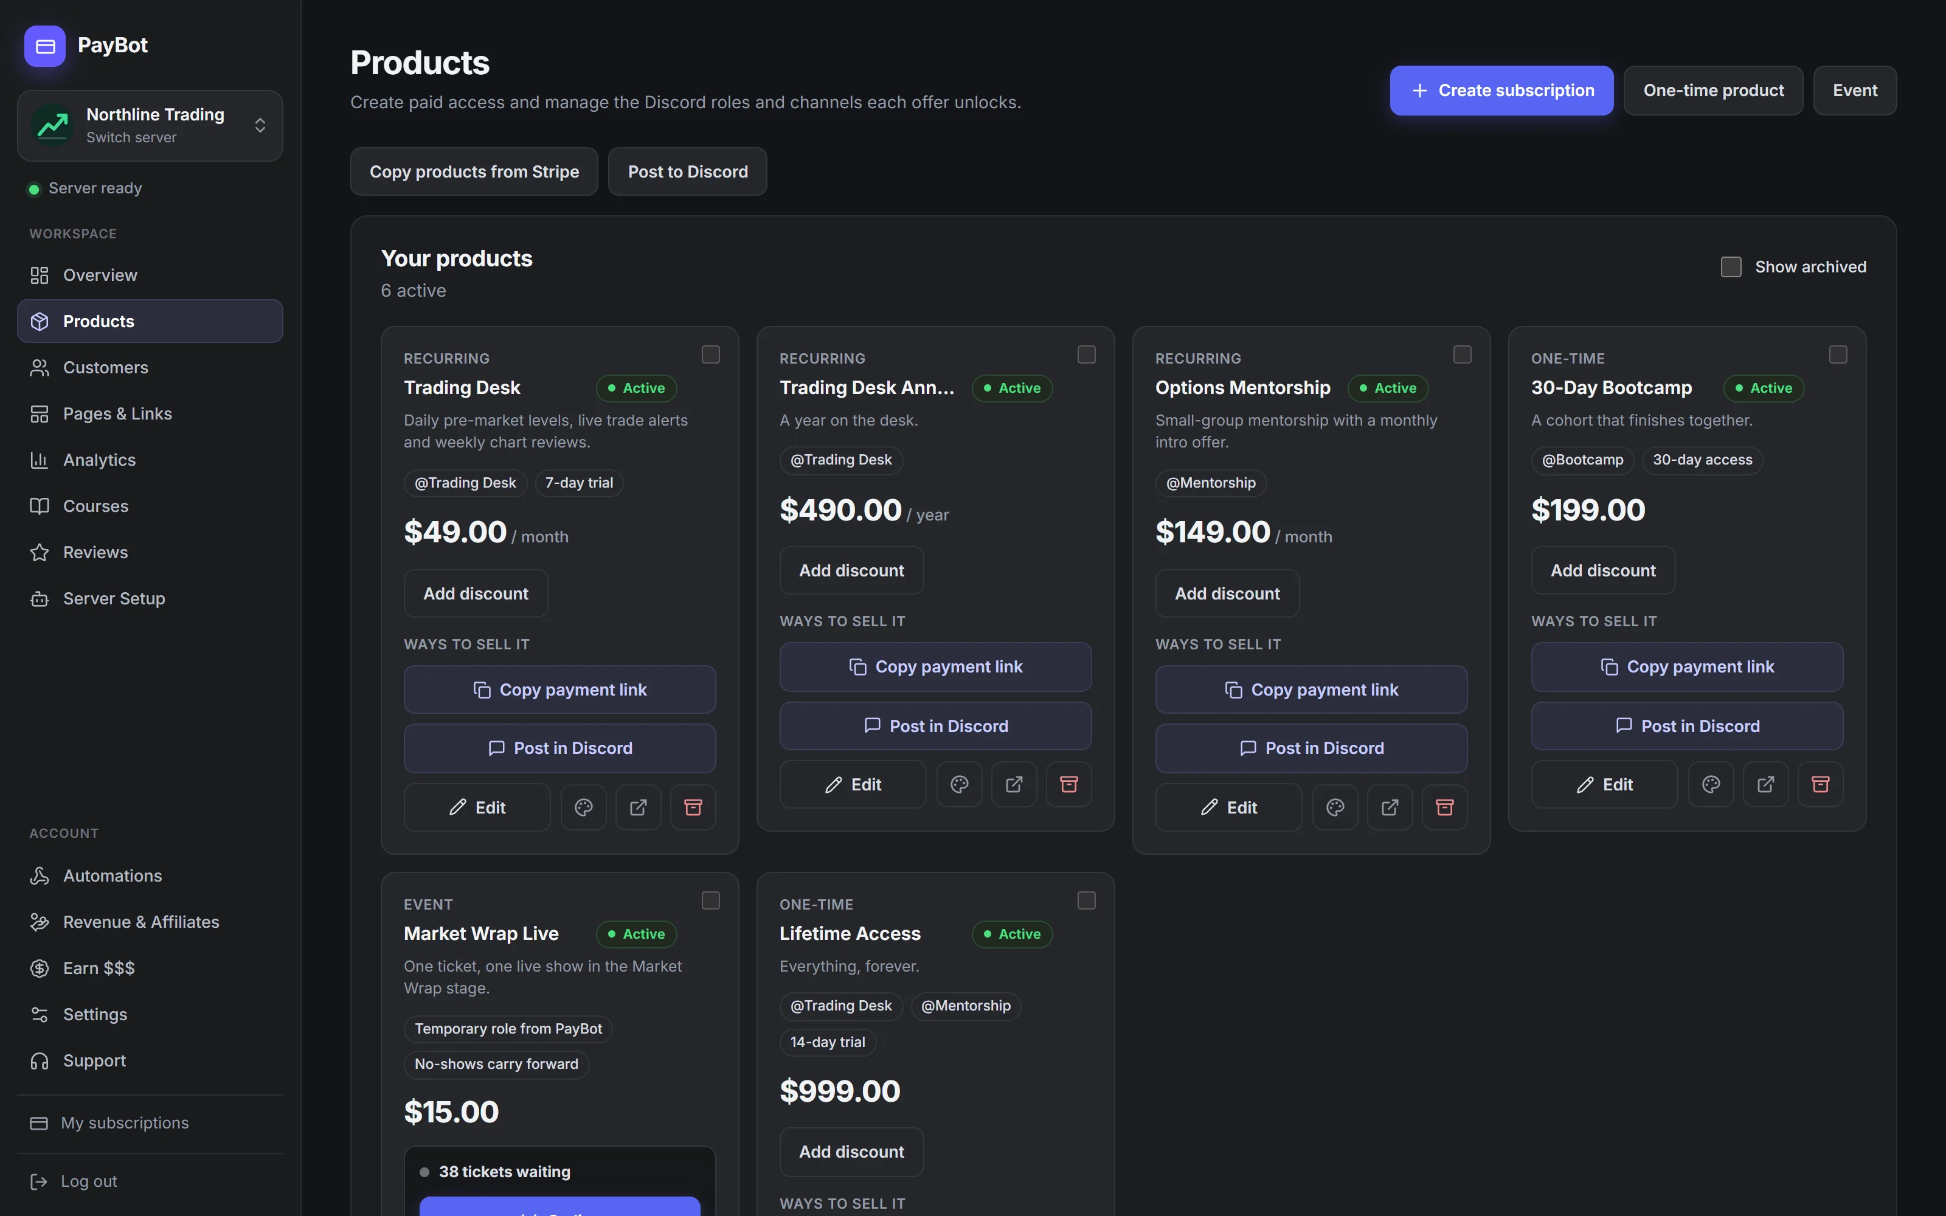1946x1216 pixels.
Task: Enable the Show archived checkbox
Action: tap(1731, 267)
